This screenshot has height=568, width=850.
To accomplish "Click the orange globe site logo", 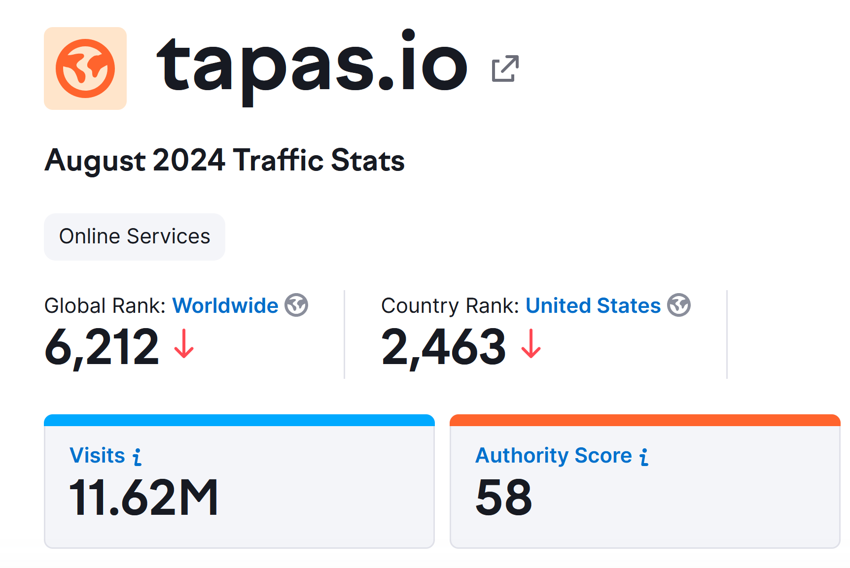I will pos(85,68).
